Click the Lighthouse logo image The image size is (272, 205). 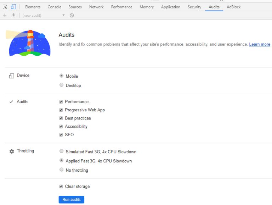click(28, 43)
